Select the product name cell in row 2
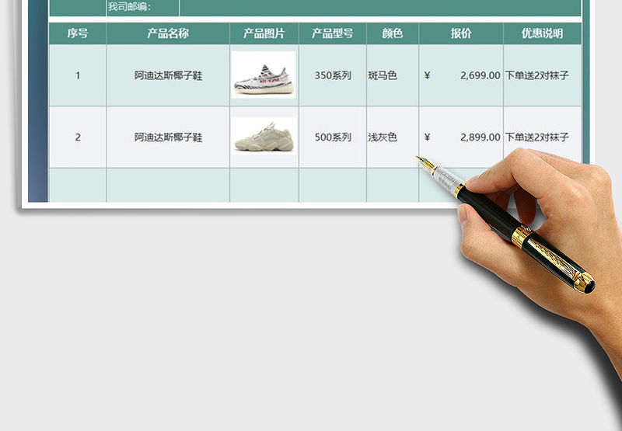This screenshot has height=431, width=622. click(x=168, y=137)
